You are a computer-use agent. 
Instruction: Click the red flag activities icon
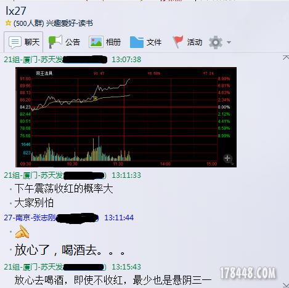click(178, 42)
